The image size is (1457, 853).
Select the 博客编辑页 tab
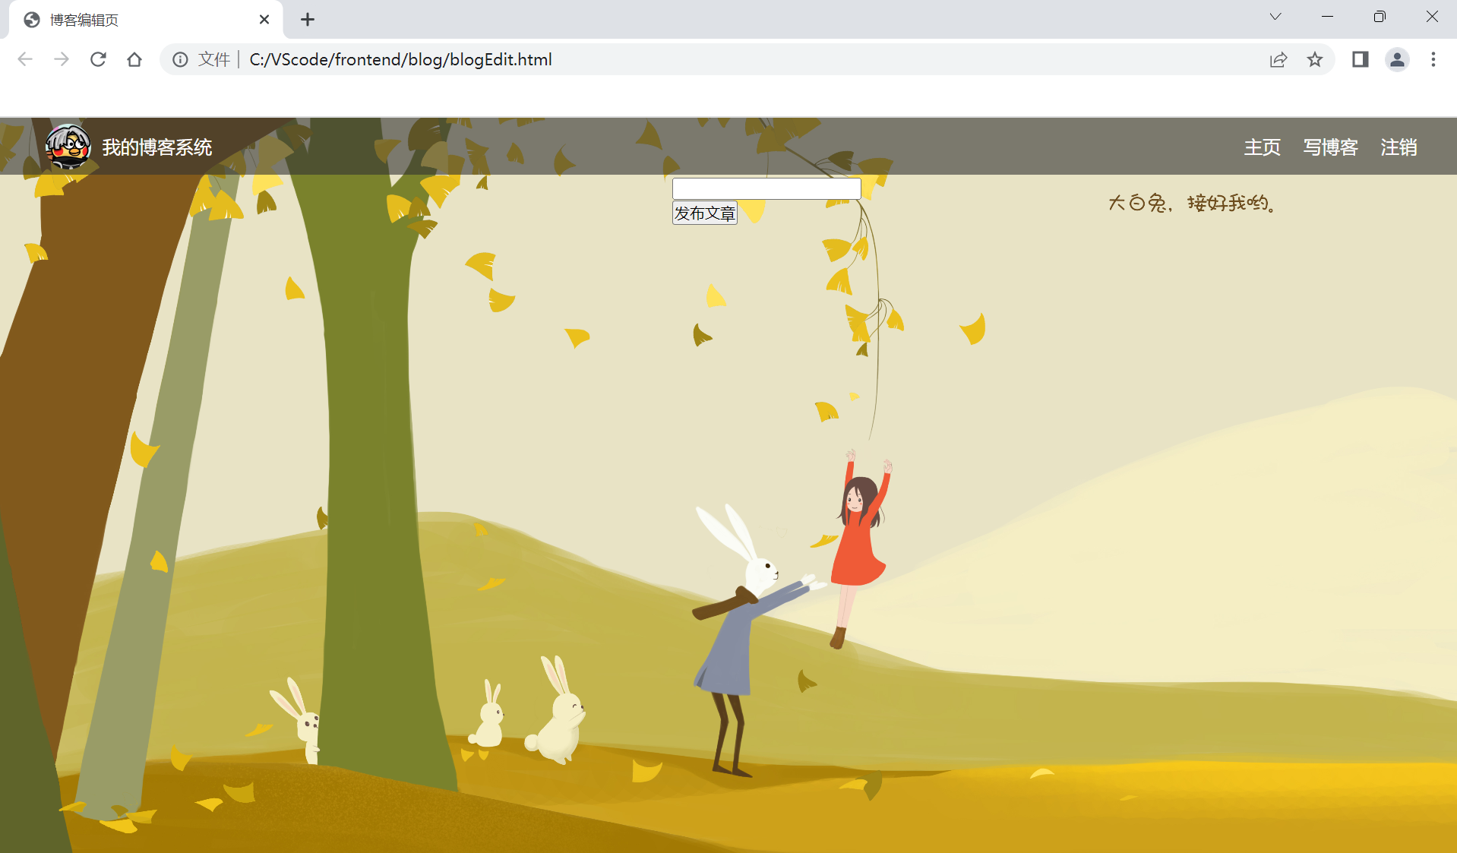[146, 20]
